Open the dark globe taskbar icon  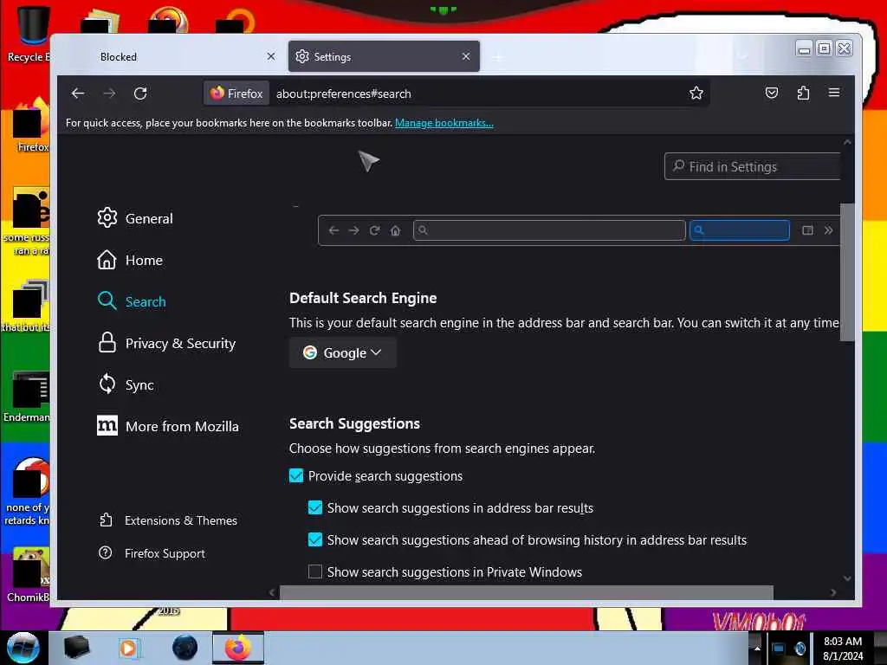pyautogui.click(x=185, y=648)
